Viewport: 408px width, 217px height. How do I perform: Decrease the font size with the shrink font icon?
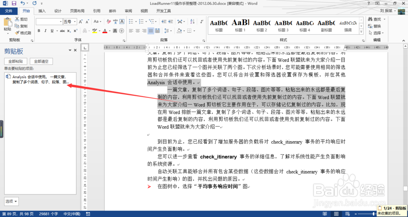87,22
